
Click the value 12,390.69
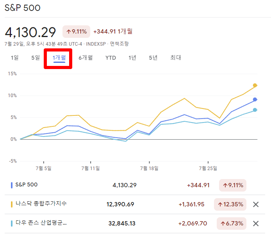(x=120, y=204)
